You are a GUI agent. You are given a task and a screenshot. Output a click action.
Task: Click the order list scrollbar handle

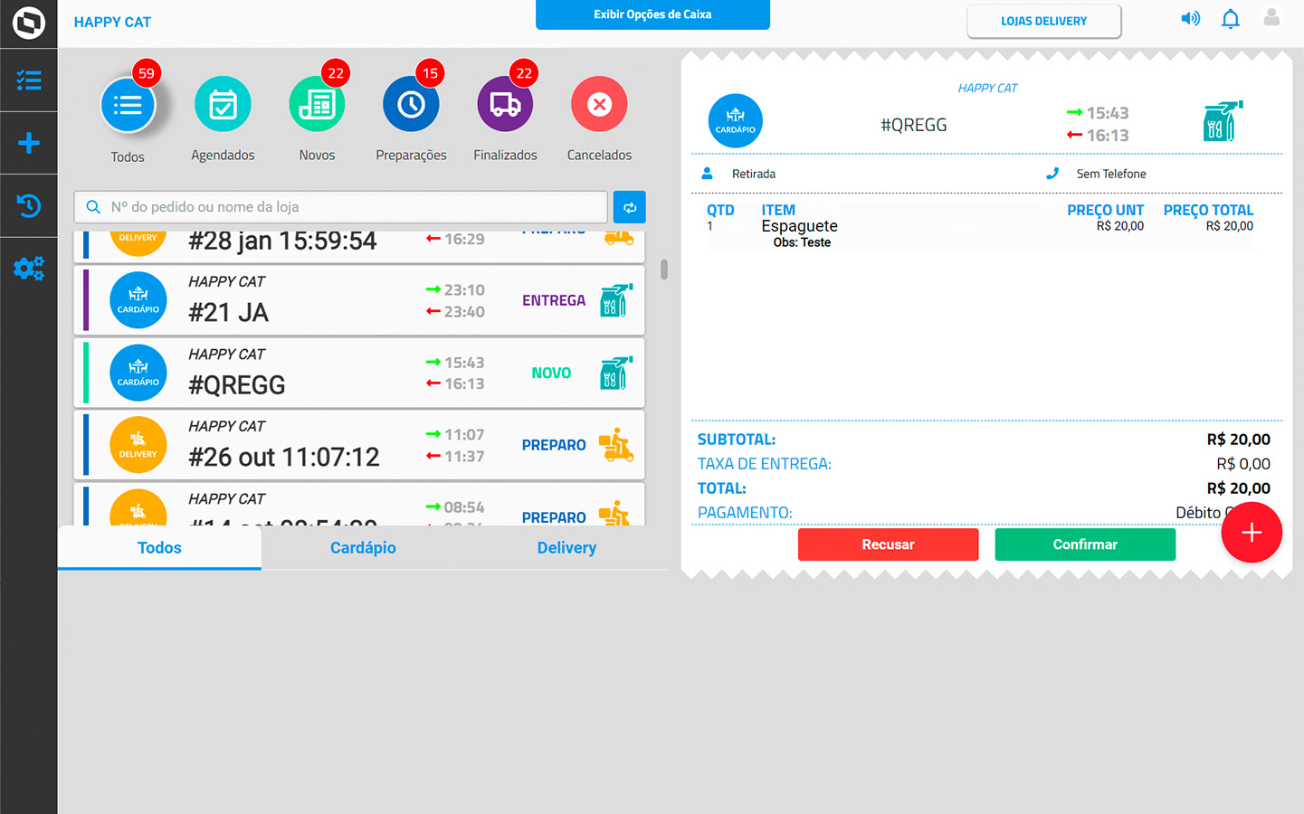click(664, 270)
